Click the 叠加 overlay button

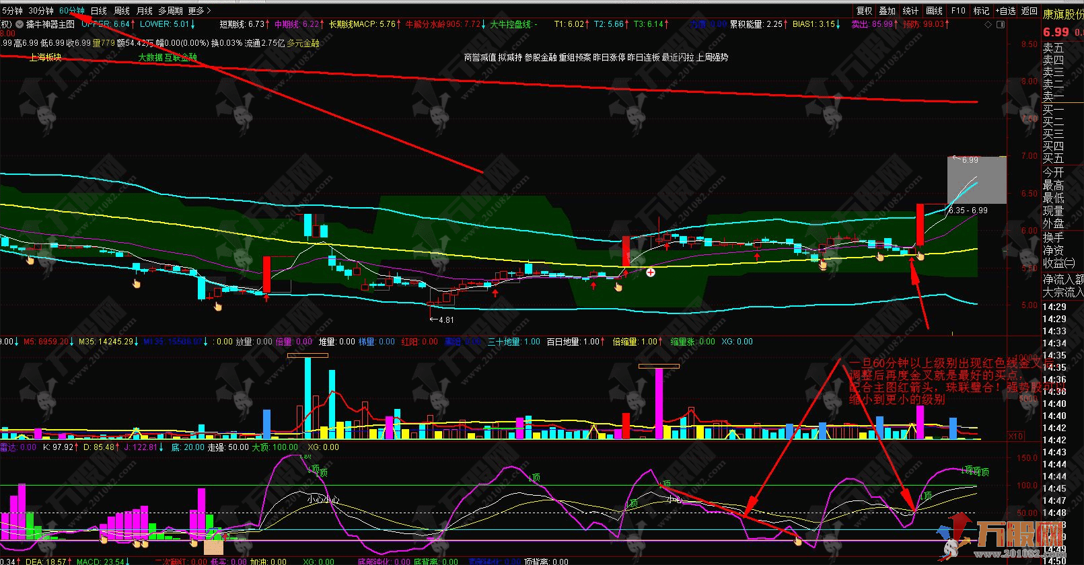click(888, 11)
